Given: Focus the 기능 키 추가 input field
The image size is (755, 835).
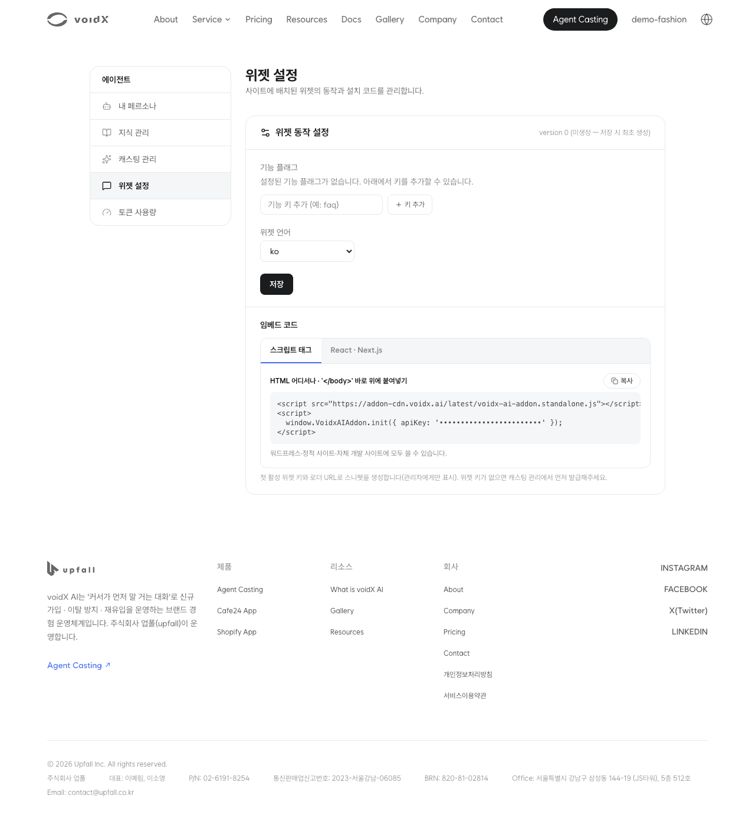Looking at the screenshot, I should 321,205.
